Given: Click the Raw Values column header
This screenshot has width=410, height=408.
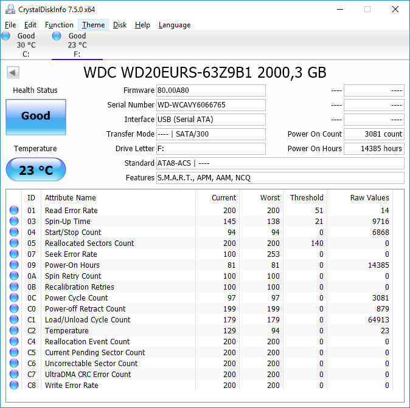Looking at the screenshot, I should pos(369,197).
